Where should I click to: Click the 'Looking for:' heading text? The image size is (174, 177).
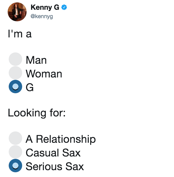37,113
